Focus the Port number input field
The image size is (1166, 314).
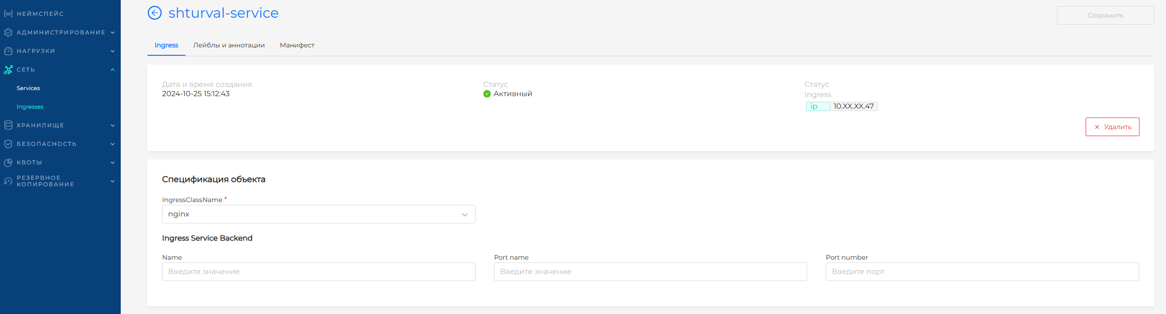(x=982, y=272)
